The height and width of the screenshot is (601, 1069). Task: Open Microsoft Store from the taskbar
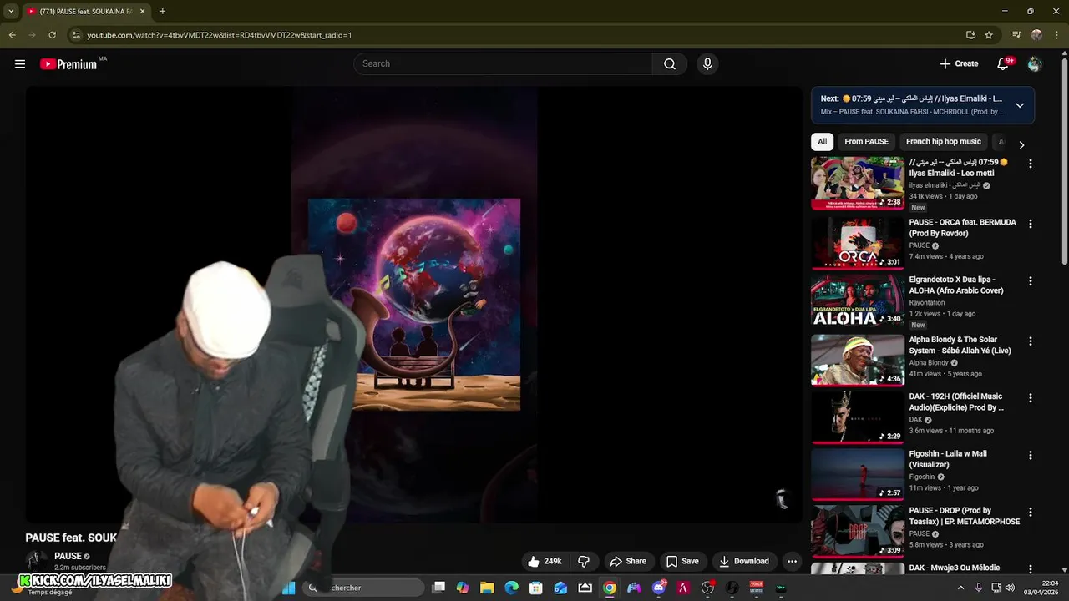(536, 588)
